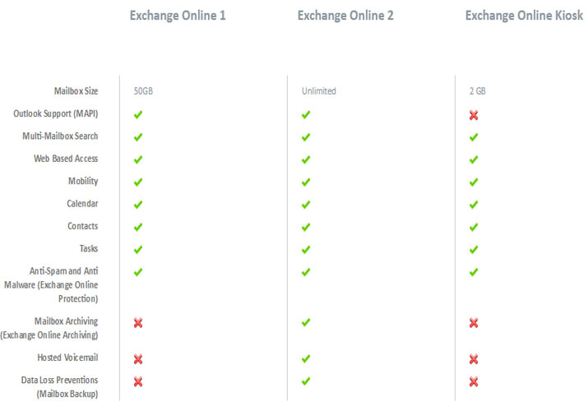This screenshot has width=588, height=411.
Task: Click Web Based Access checkmark for Exchange Online 2
Action: click(x=306, y=159)
